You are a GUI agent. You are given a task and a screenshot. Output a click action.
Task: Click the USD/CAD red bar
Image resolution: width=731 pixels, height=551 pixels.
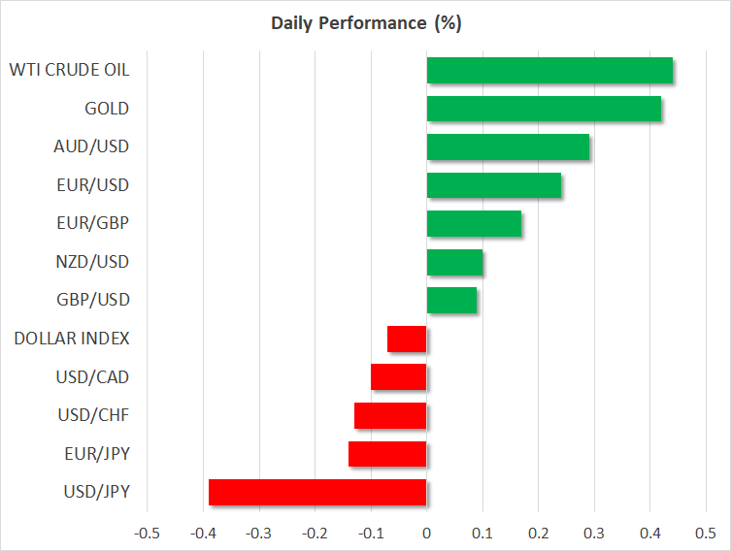[398, 376]
